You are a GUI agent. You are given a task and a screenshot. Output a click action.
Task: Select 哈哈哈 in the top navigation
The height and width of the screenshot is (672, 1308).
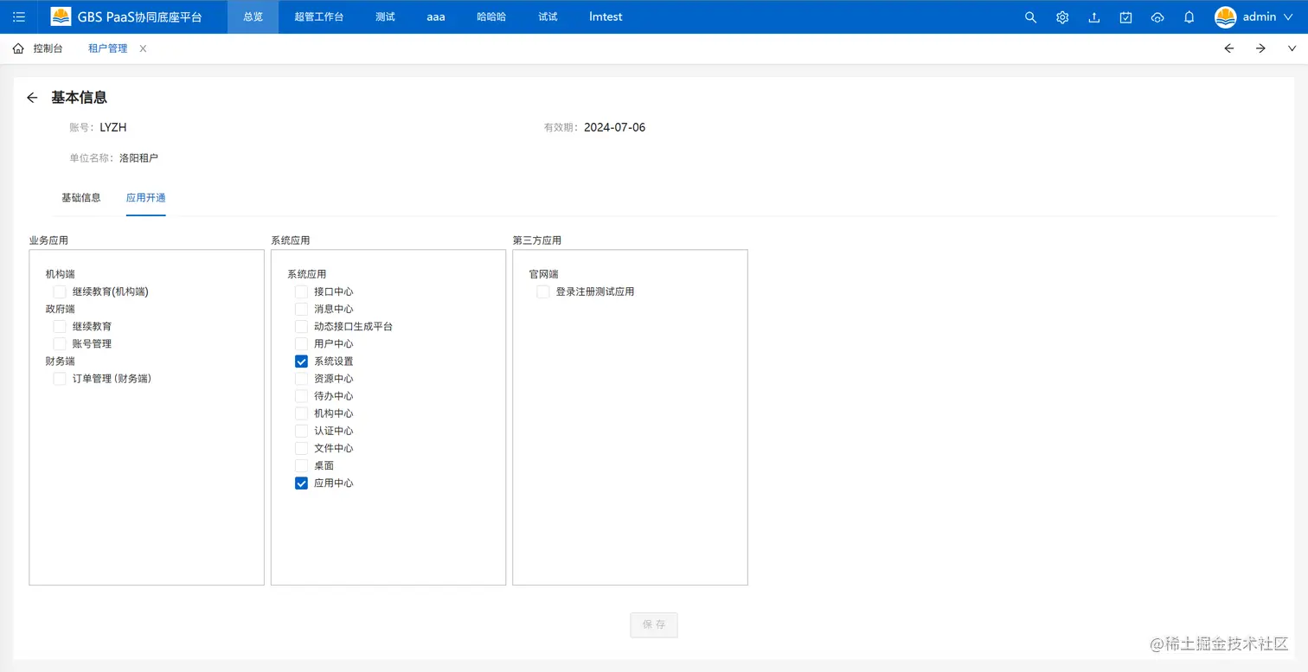tap(491, 17)
